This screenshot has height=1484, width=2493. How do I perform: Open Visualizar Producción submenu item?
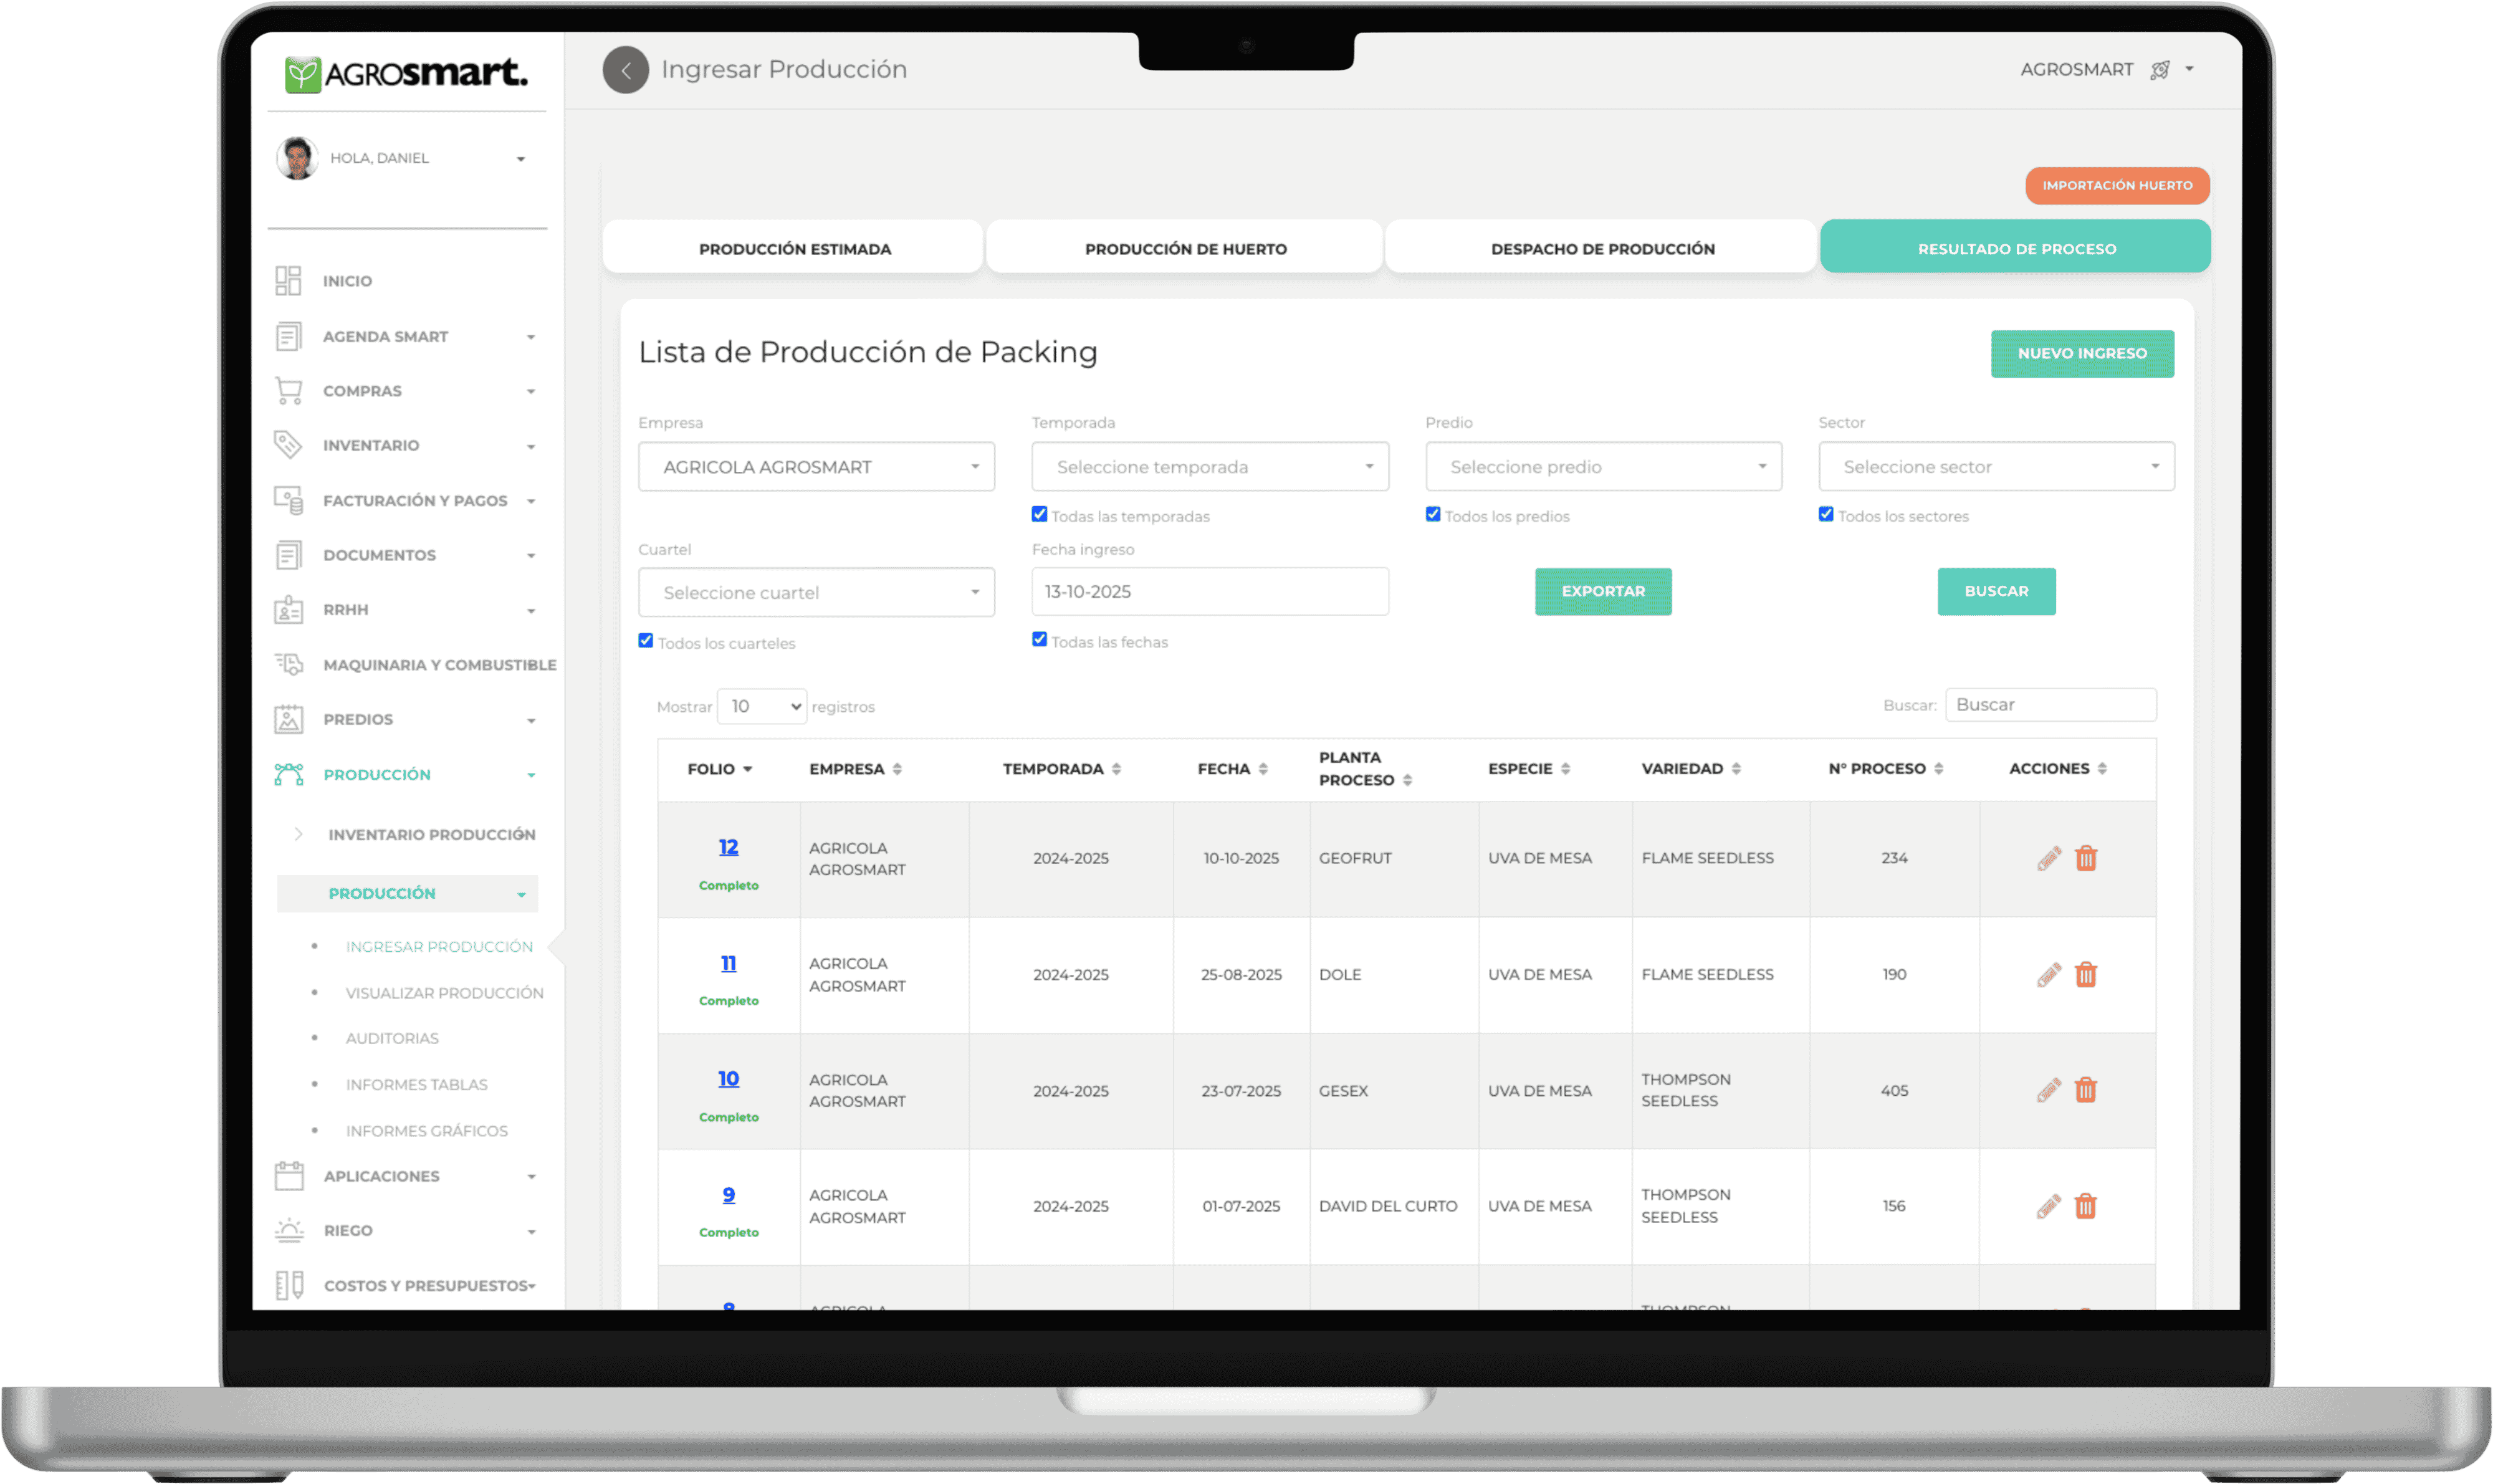tap(444, 993)
